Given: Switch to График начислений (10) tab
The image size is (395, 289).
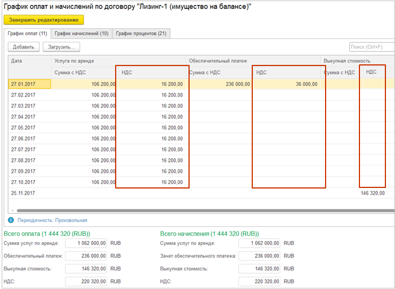Looking at the screenshot, I should point(82,34).
